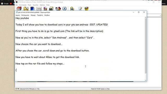This screenshot has width=167, height=94.
Task: Click the line 'Now as you're in the site'
Action: 55,38
